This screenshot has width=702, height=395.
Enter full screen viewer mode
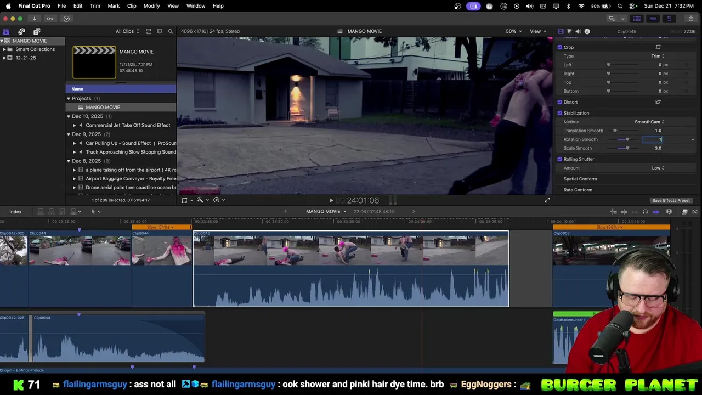tap(547, 200)
